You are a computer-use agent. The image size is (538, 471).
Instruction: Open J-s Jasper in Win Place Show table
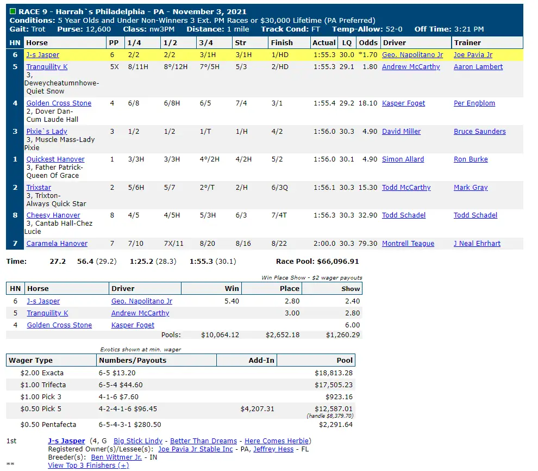click(x=43, y=301)
